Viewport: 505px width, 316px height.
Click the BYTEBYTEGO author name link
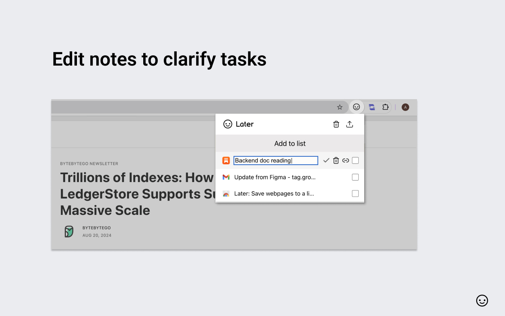tap(97, 228)
